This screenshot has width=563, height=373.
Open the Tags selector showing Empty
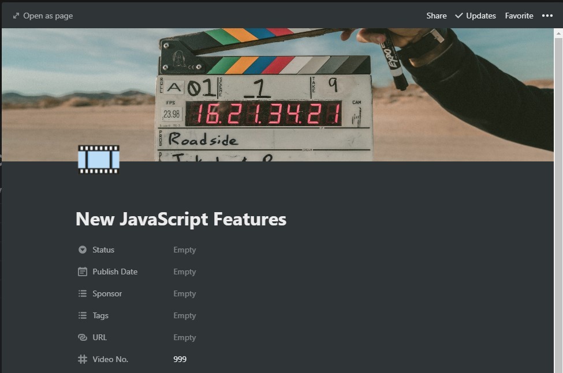pos(184,315)
